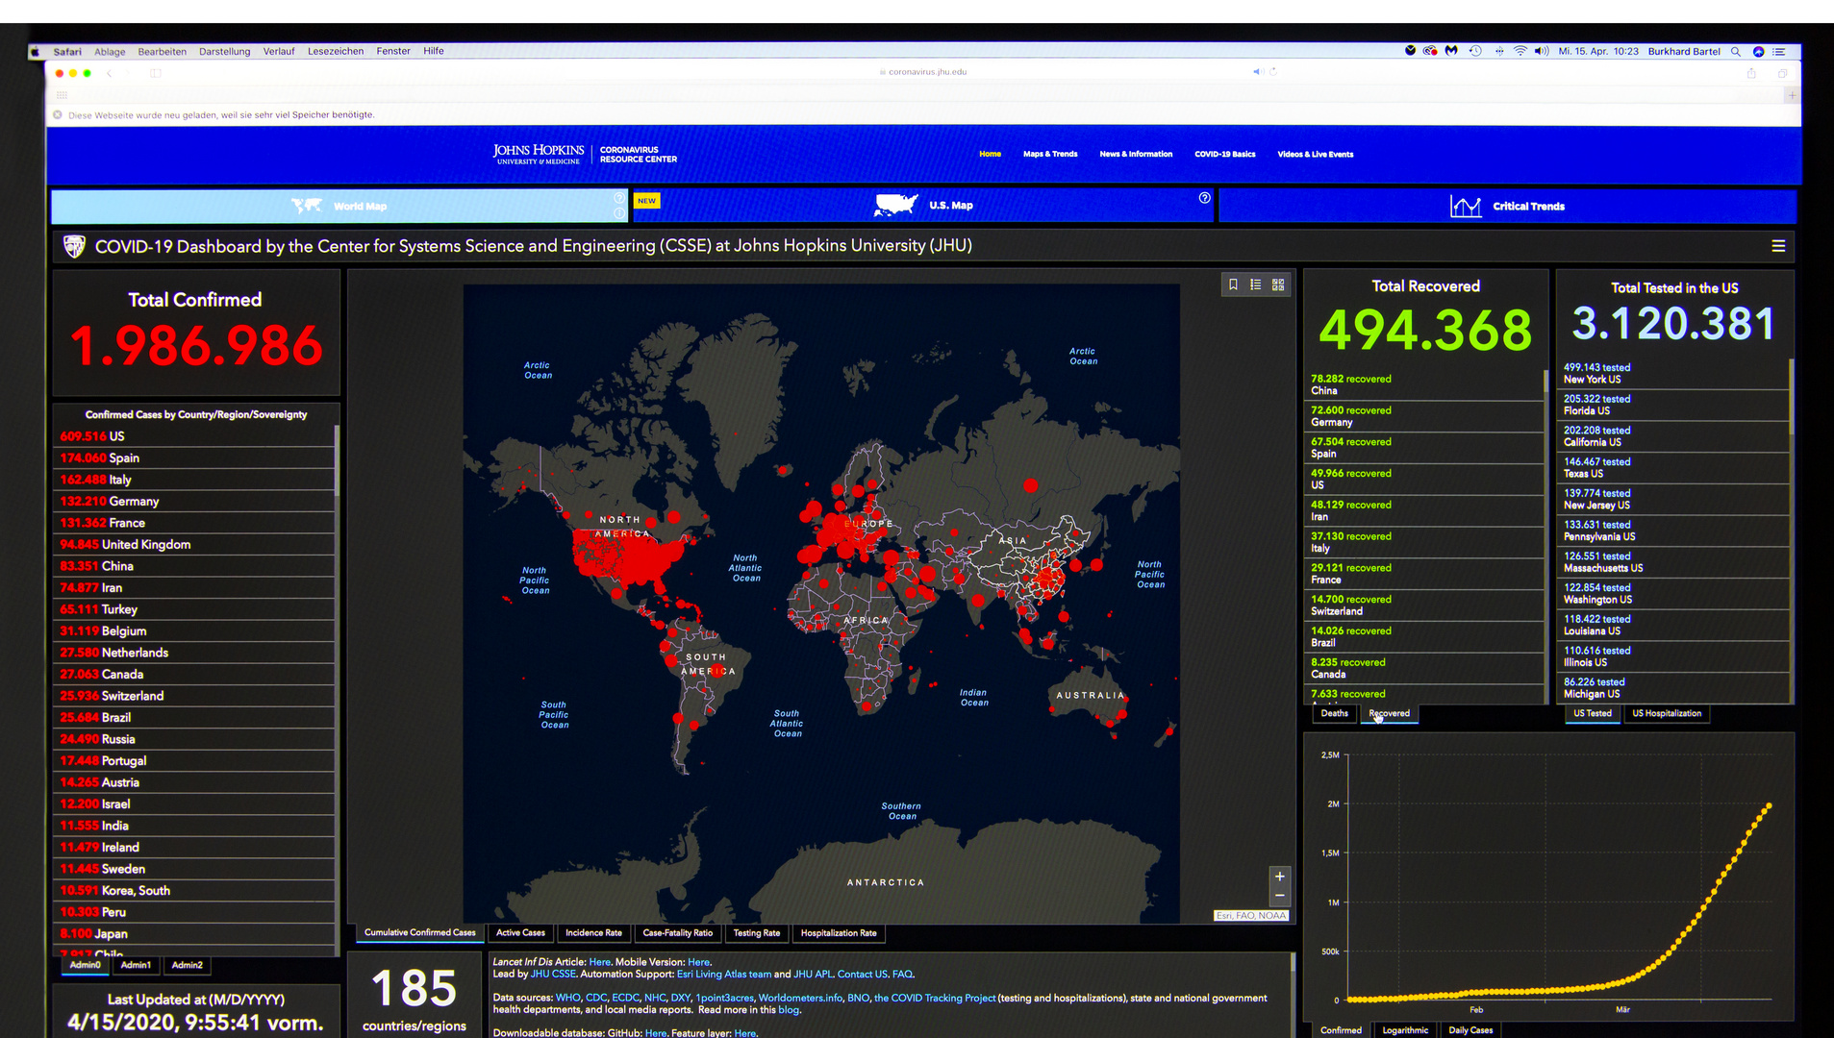1834x1038 pixels.
Task: Open the Esri Living Atlas team link
Action: click(x=724, y=974)
